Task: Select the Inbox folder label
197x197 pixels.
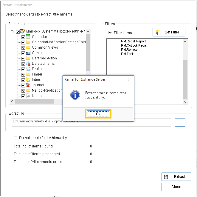Action: point(36,80)
